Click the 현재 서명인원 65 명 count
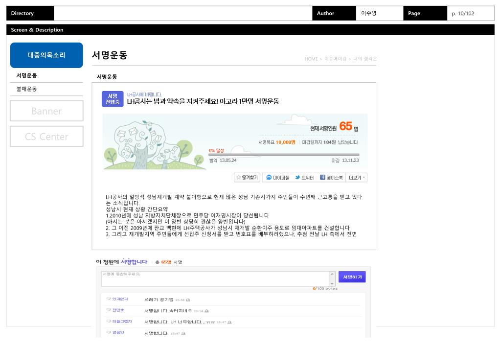Viewport: 501px width, 347px height. click(x=334, y=127)
